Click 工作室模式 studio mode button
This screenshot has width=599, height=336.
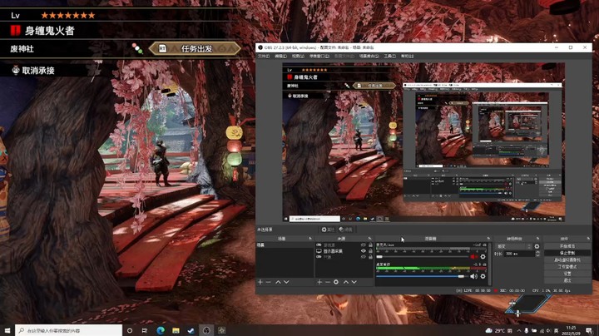(567, 267)
